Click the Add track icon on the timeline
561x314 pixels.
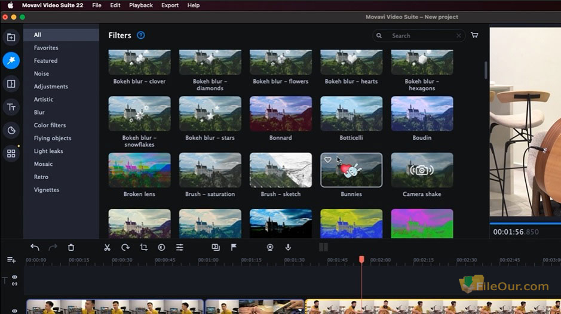tap(11, 260)
